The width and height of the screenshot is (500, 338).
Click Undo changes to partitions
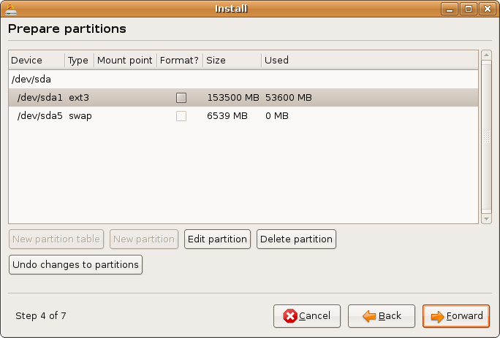click(x=75, y=264)
